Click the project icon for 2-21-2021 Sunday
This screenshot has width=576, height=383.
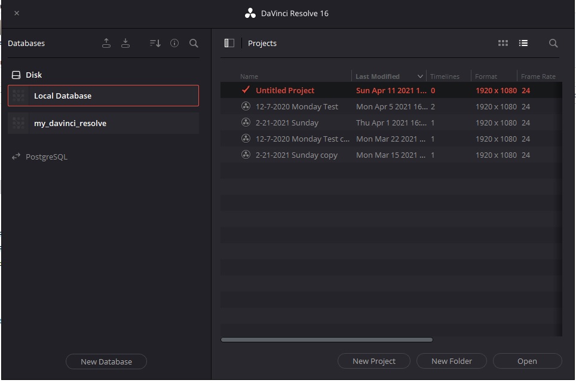point(246,122)
